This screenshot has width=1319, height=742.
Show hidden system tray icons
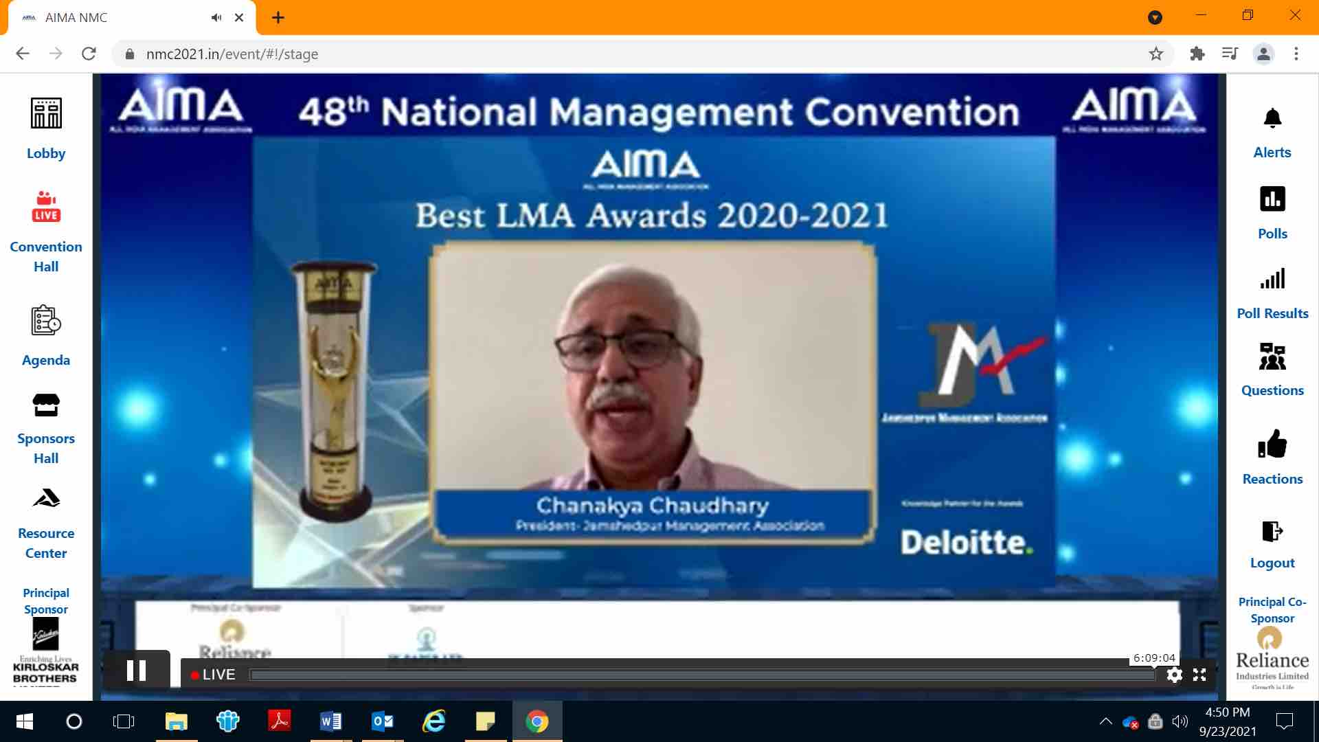(x=1105, y=721)
